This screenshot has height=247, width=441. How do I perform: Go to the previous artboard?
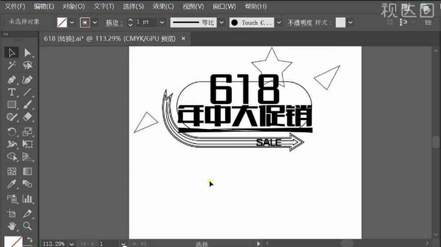coord(92,243)
